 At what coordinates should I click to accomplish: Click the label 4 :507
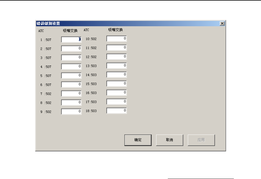point(46,67)
